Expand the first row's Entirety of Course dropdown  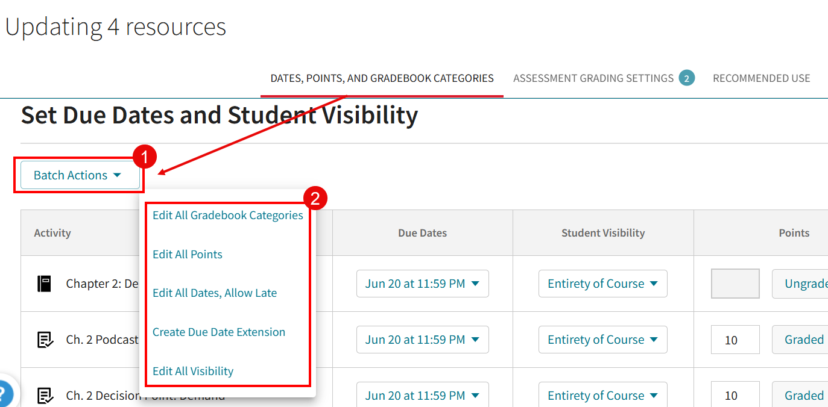[x=602, y=283]
